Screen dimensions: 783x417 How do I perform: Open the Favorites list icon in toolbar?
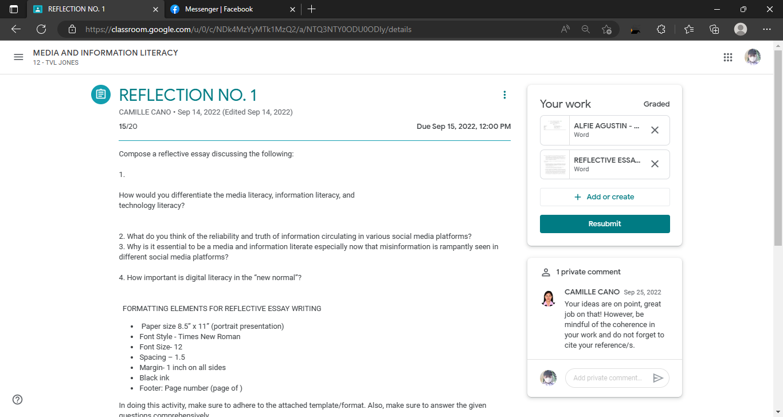[x=689, y=29]
